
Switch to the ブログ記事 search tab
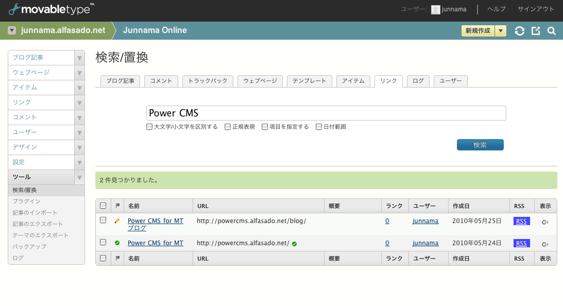pyautogui.click(x=121, y=81)
